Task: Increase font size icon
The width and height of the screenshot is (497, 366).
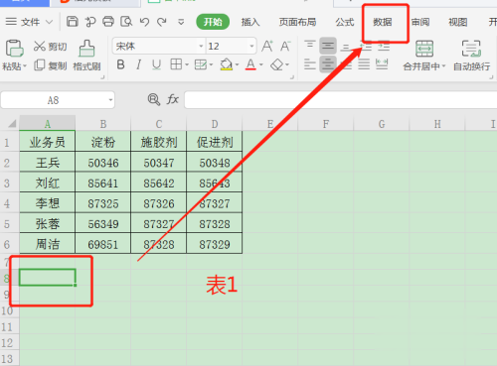Action: tap(267, 46)
